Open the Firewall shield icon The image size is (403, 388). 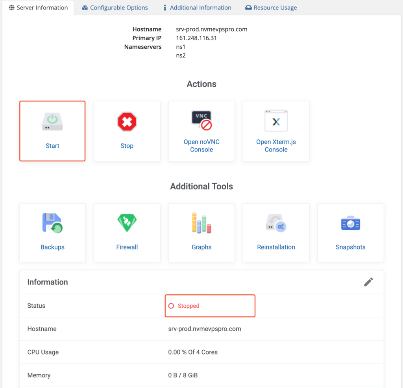(x=127, y=223)
